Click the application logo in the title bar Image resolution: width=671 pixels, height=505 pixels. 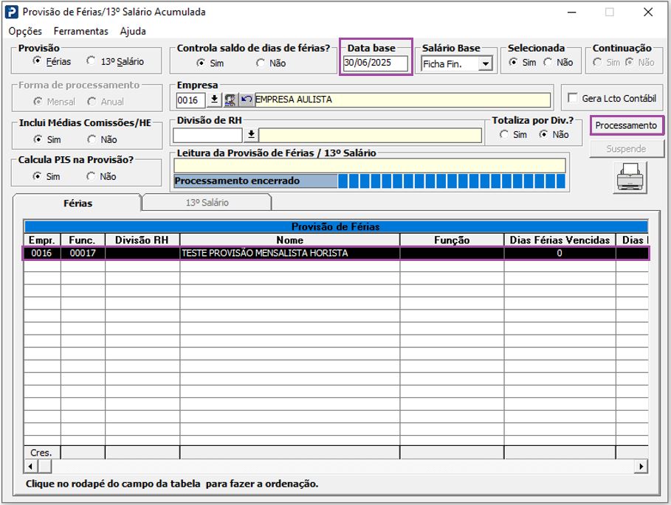point(12,12)
